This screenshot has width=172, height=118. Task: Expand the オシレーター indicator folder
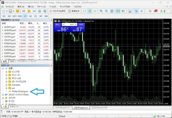click(x=6, y=75)
